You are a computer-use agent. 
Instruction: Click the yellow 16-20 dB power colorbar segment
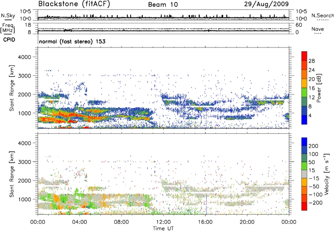304,83
